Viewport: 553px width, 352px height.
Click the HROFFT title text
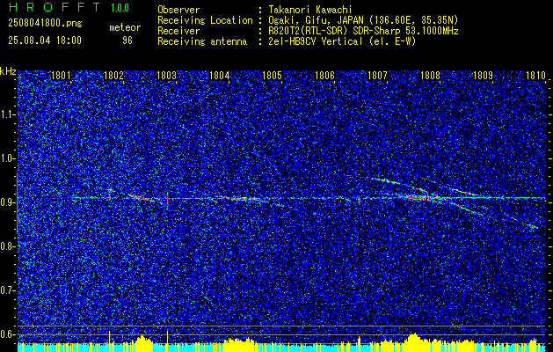[56, 7]
